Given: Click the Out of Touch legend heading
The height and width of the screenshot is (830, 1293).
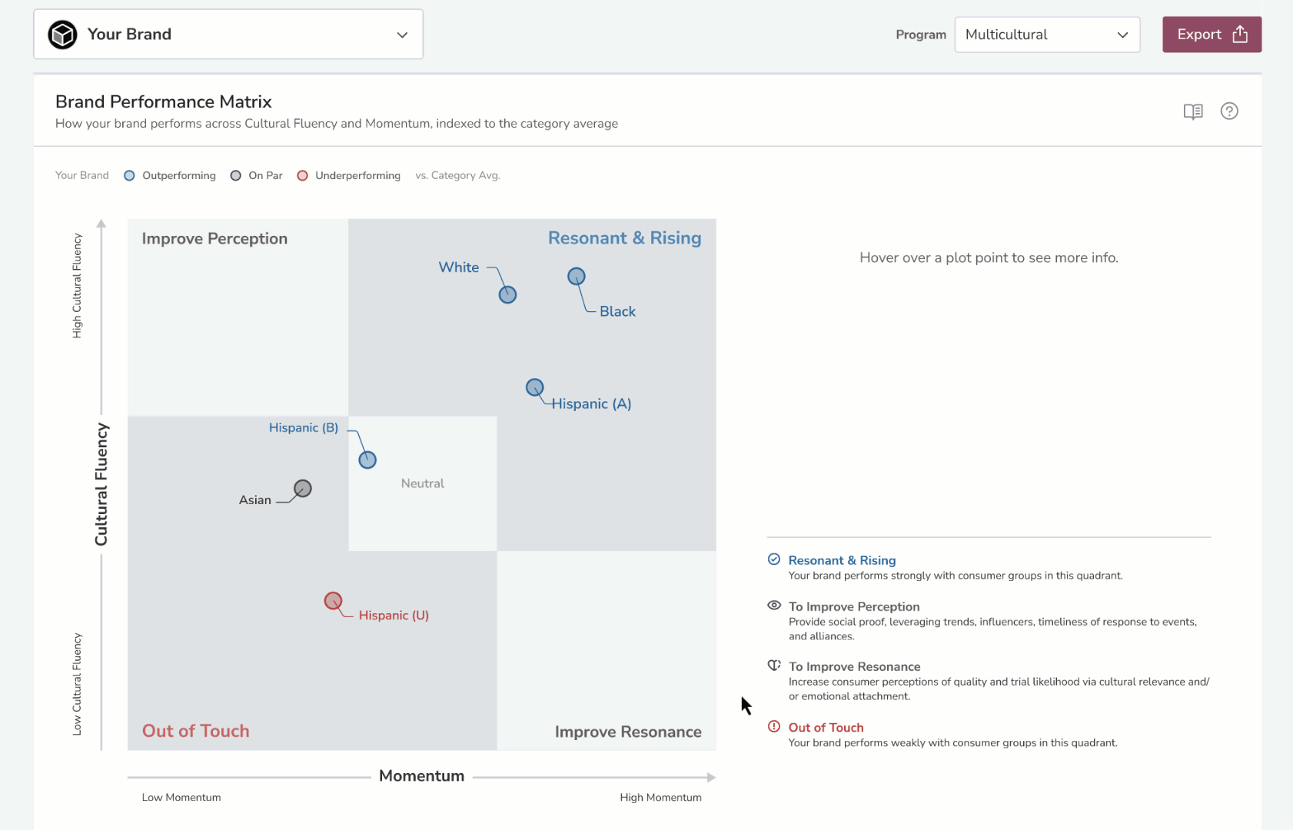Looking at the screenshot, I should coord(826,727).
